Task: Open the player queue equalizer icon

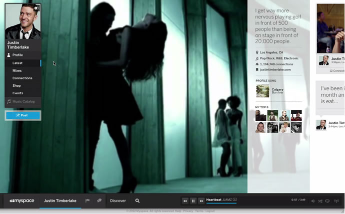Action: (x=336, y=201)
